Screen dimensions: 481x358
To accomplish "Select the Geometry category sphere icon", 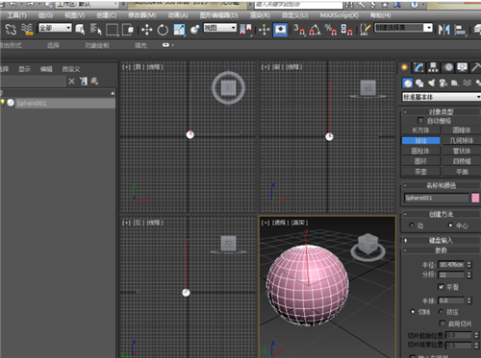I will (408, 84).
